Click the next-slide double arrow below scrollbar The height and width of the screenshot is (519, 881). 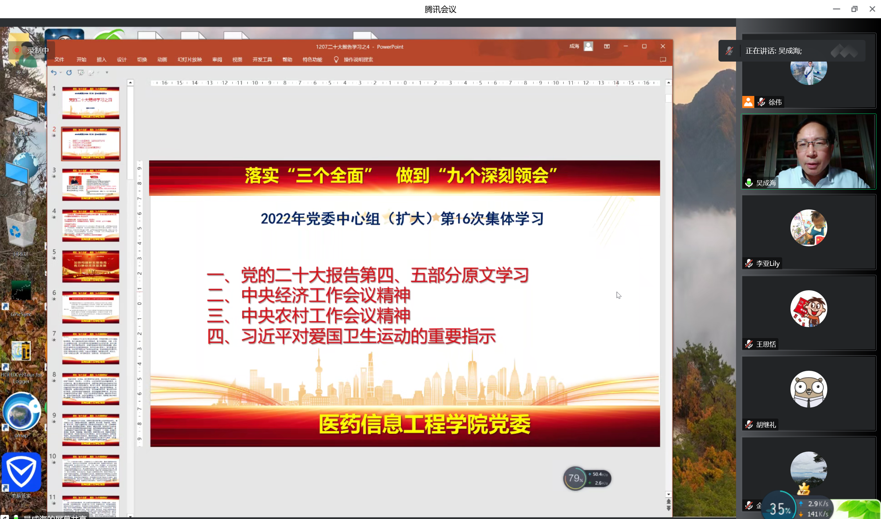(x=669, y=508)
